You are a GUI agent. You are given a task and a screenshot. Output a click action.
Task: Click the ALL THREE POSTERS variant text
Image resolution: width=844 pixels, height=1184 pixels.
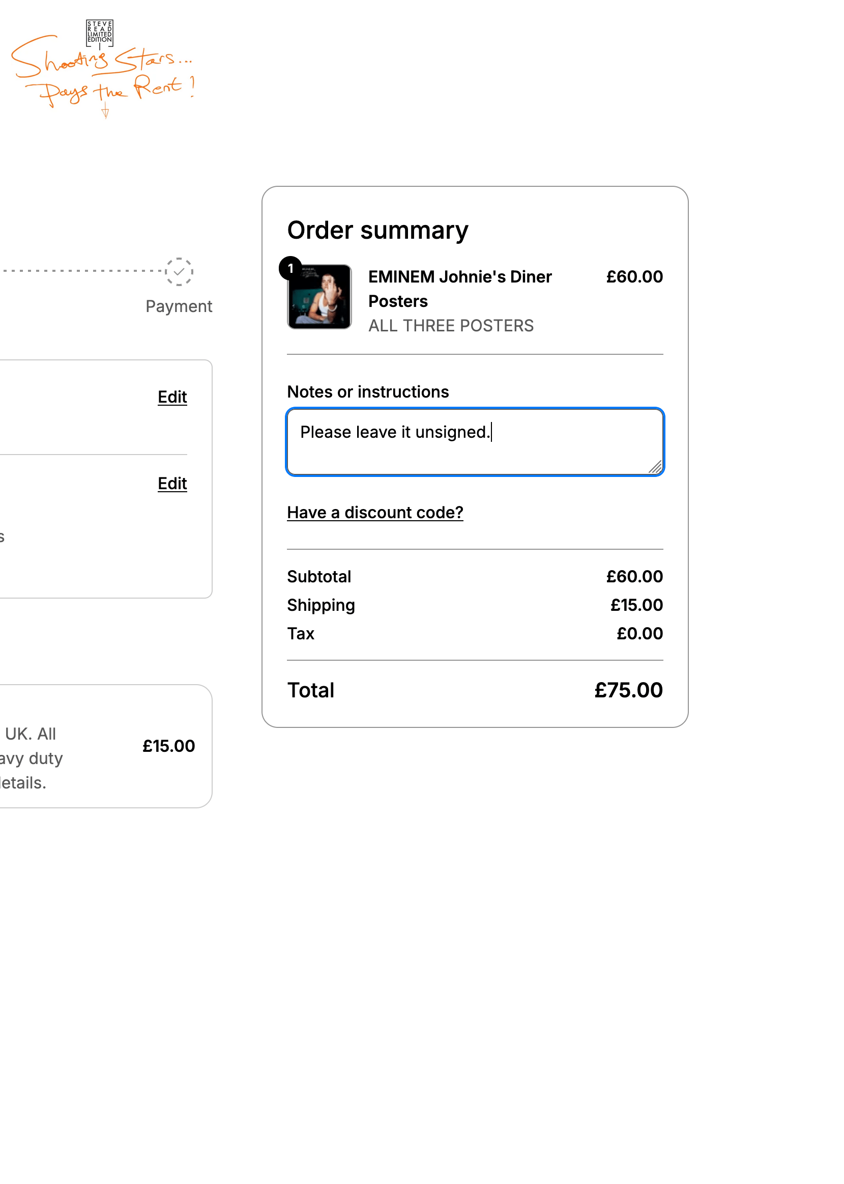click(451, 325)
